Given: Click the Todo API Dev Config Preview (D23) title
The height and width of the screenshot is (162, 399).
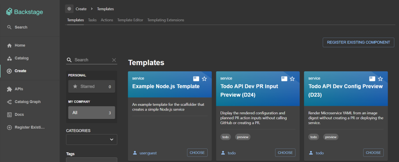Looking at the screenshot, I should click(x=346, y=91).
